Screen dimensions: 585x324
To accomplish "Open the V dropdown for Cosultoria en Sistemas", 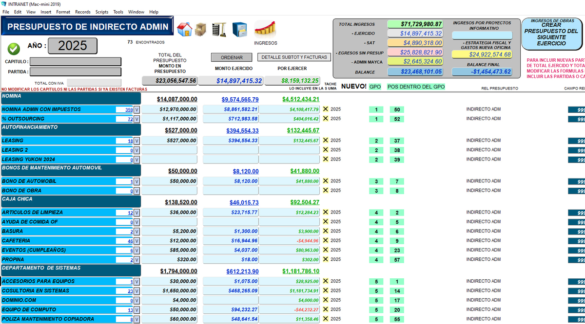I will click(137, 291).
